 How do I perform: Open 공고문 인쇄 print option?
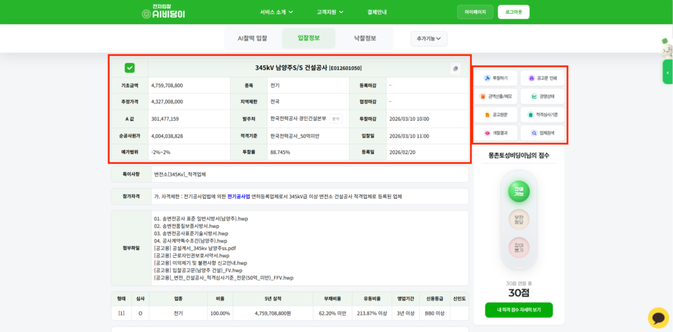tap(542, 78)
